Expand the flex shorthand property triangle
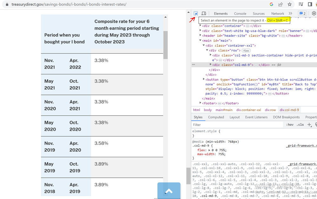This screenshot has height=199, width=317. (x=209, y=150)
